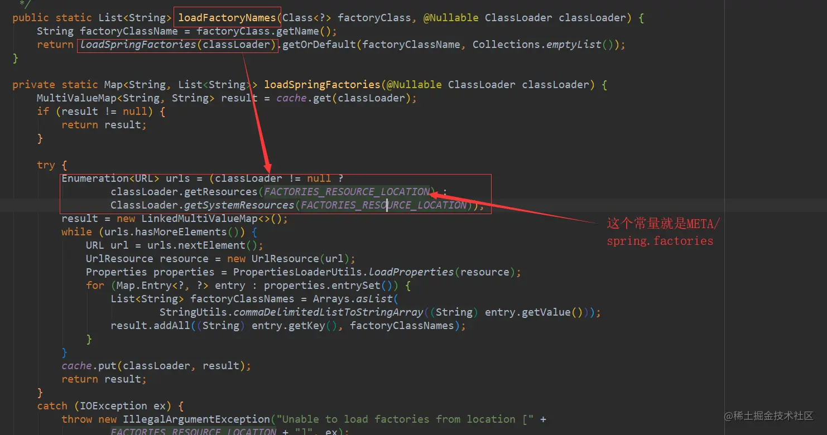827x435 pixels.
Task: Click the cache.put(classLoader, result) statement
Action: click(156, 365)
